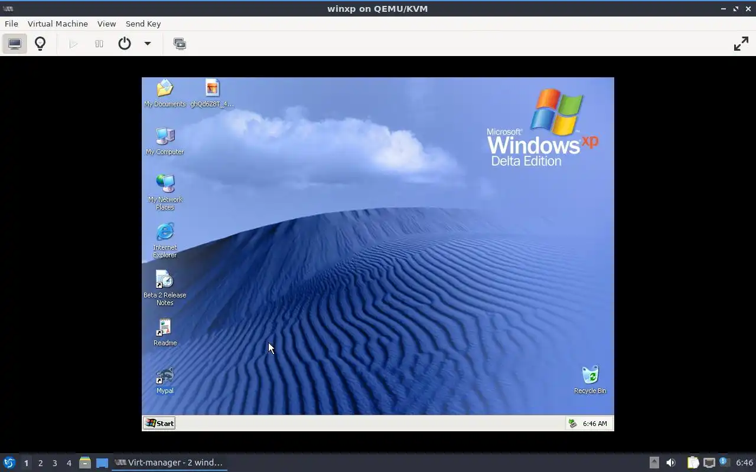This screenshot has height=472, width=756.
Task: Switch to workspace 1
Action: (26, 463)
